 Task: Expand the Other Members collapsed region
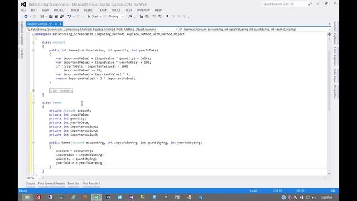pos(33,90)
